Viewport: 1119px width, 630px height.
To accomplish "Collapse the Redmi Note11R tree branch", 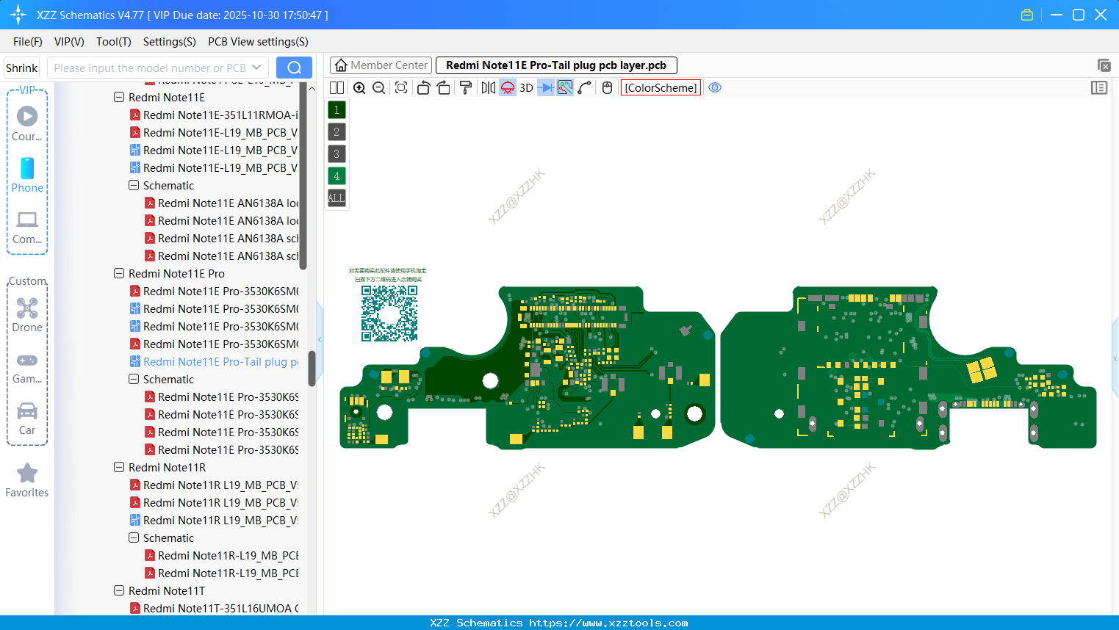I will click(119, 467).
